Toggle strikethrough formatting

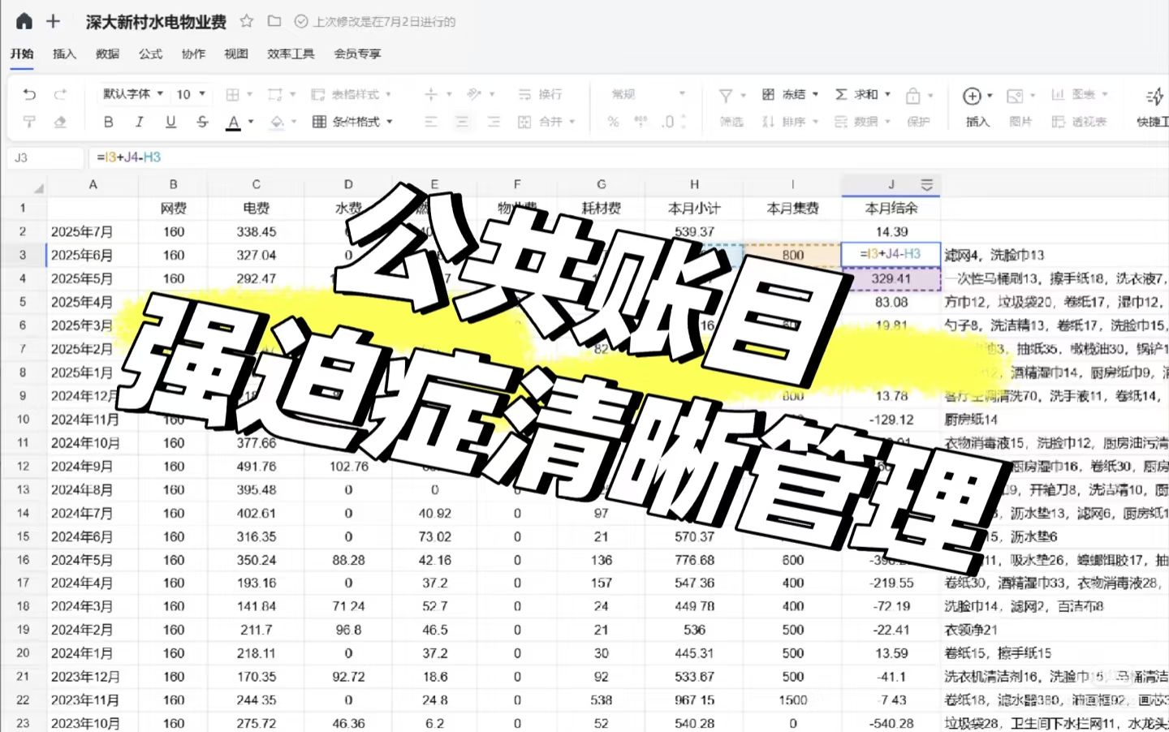point(202,122)
